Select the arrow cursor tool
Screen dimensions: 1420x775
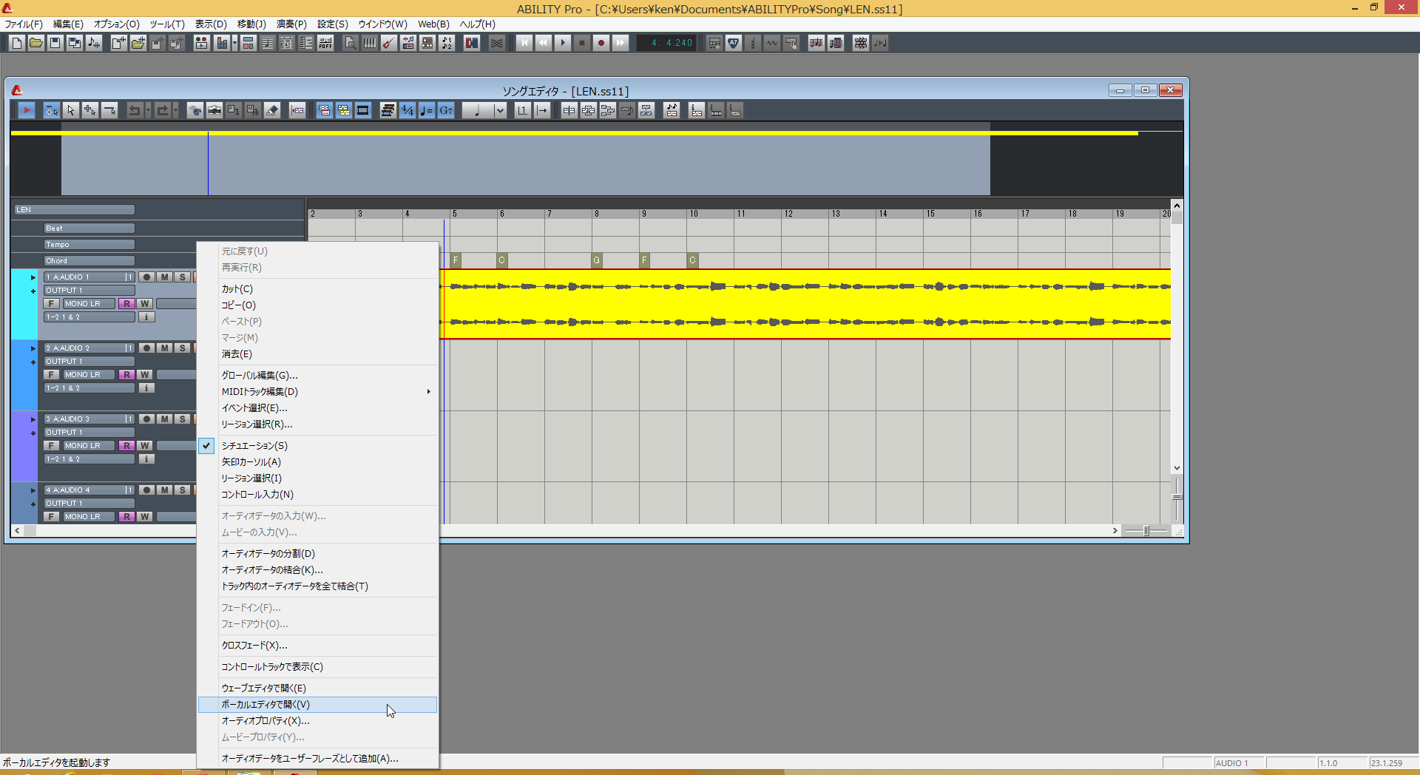coord(70,110)
